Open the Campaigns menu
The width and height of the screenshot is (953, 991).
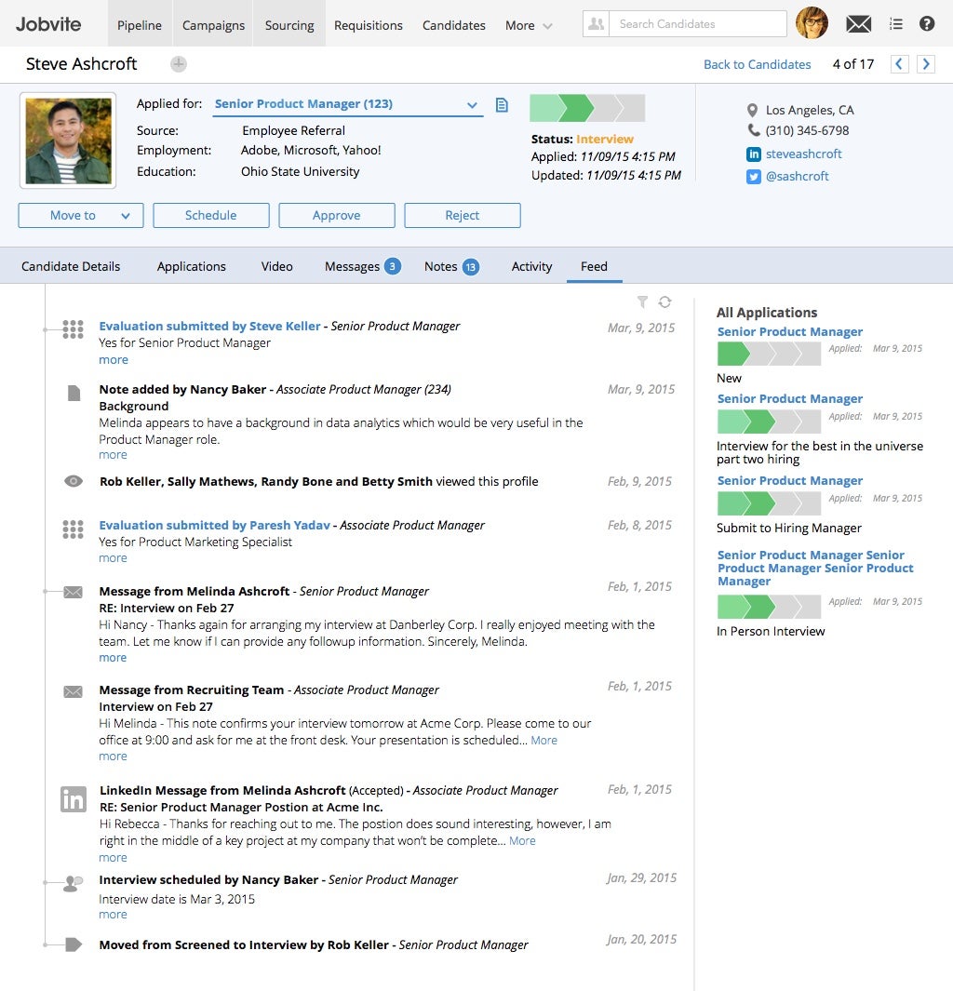pos(214,25)
